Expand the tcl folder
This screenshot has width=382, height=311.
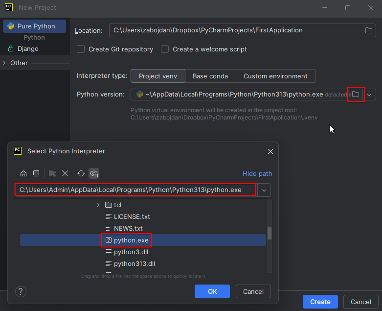pyautogui.click(x=98, y=205)
